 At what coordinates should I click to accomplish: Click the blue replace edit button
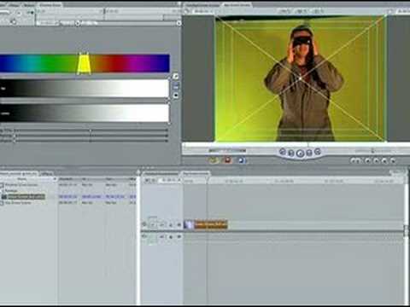point(242,160)
